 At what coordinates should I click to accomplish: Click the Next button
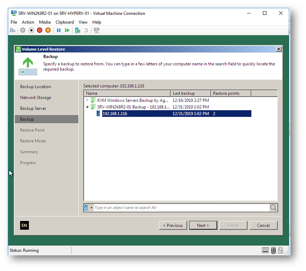point(203,225)
